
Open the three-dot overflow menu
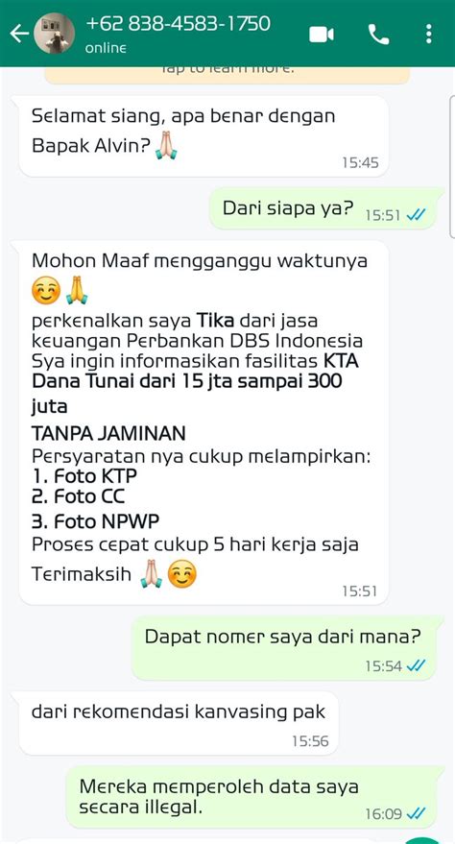428,34
